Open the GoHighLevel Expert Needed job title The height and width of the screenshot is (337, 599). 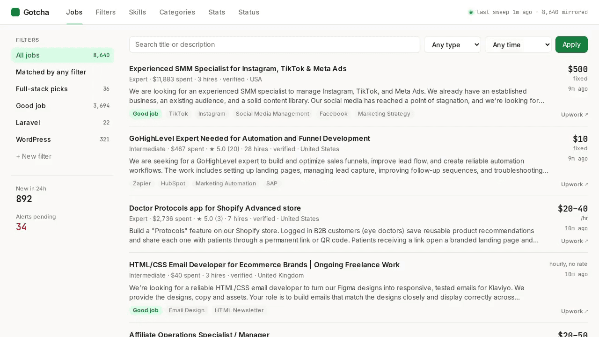pos(249,139)
